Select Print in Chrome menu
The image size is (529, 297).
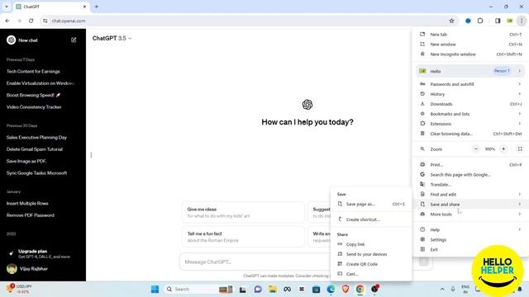coord(470,165)
